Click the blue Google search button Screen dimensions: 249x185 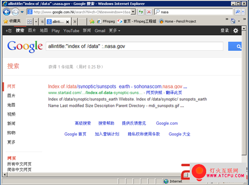[235, 46]
